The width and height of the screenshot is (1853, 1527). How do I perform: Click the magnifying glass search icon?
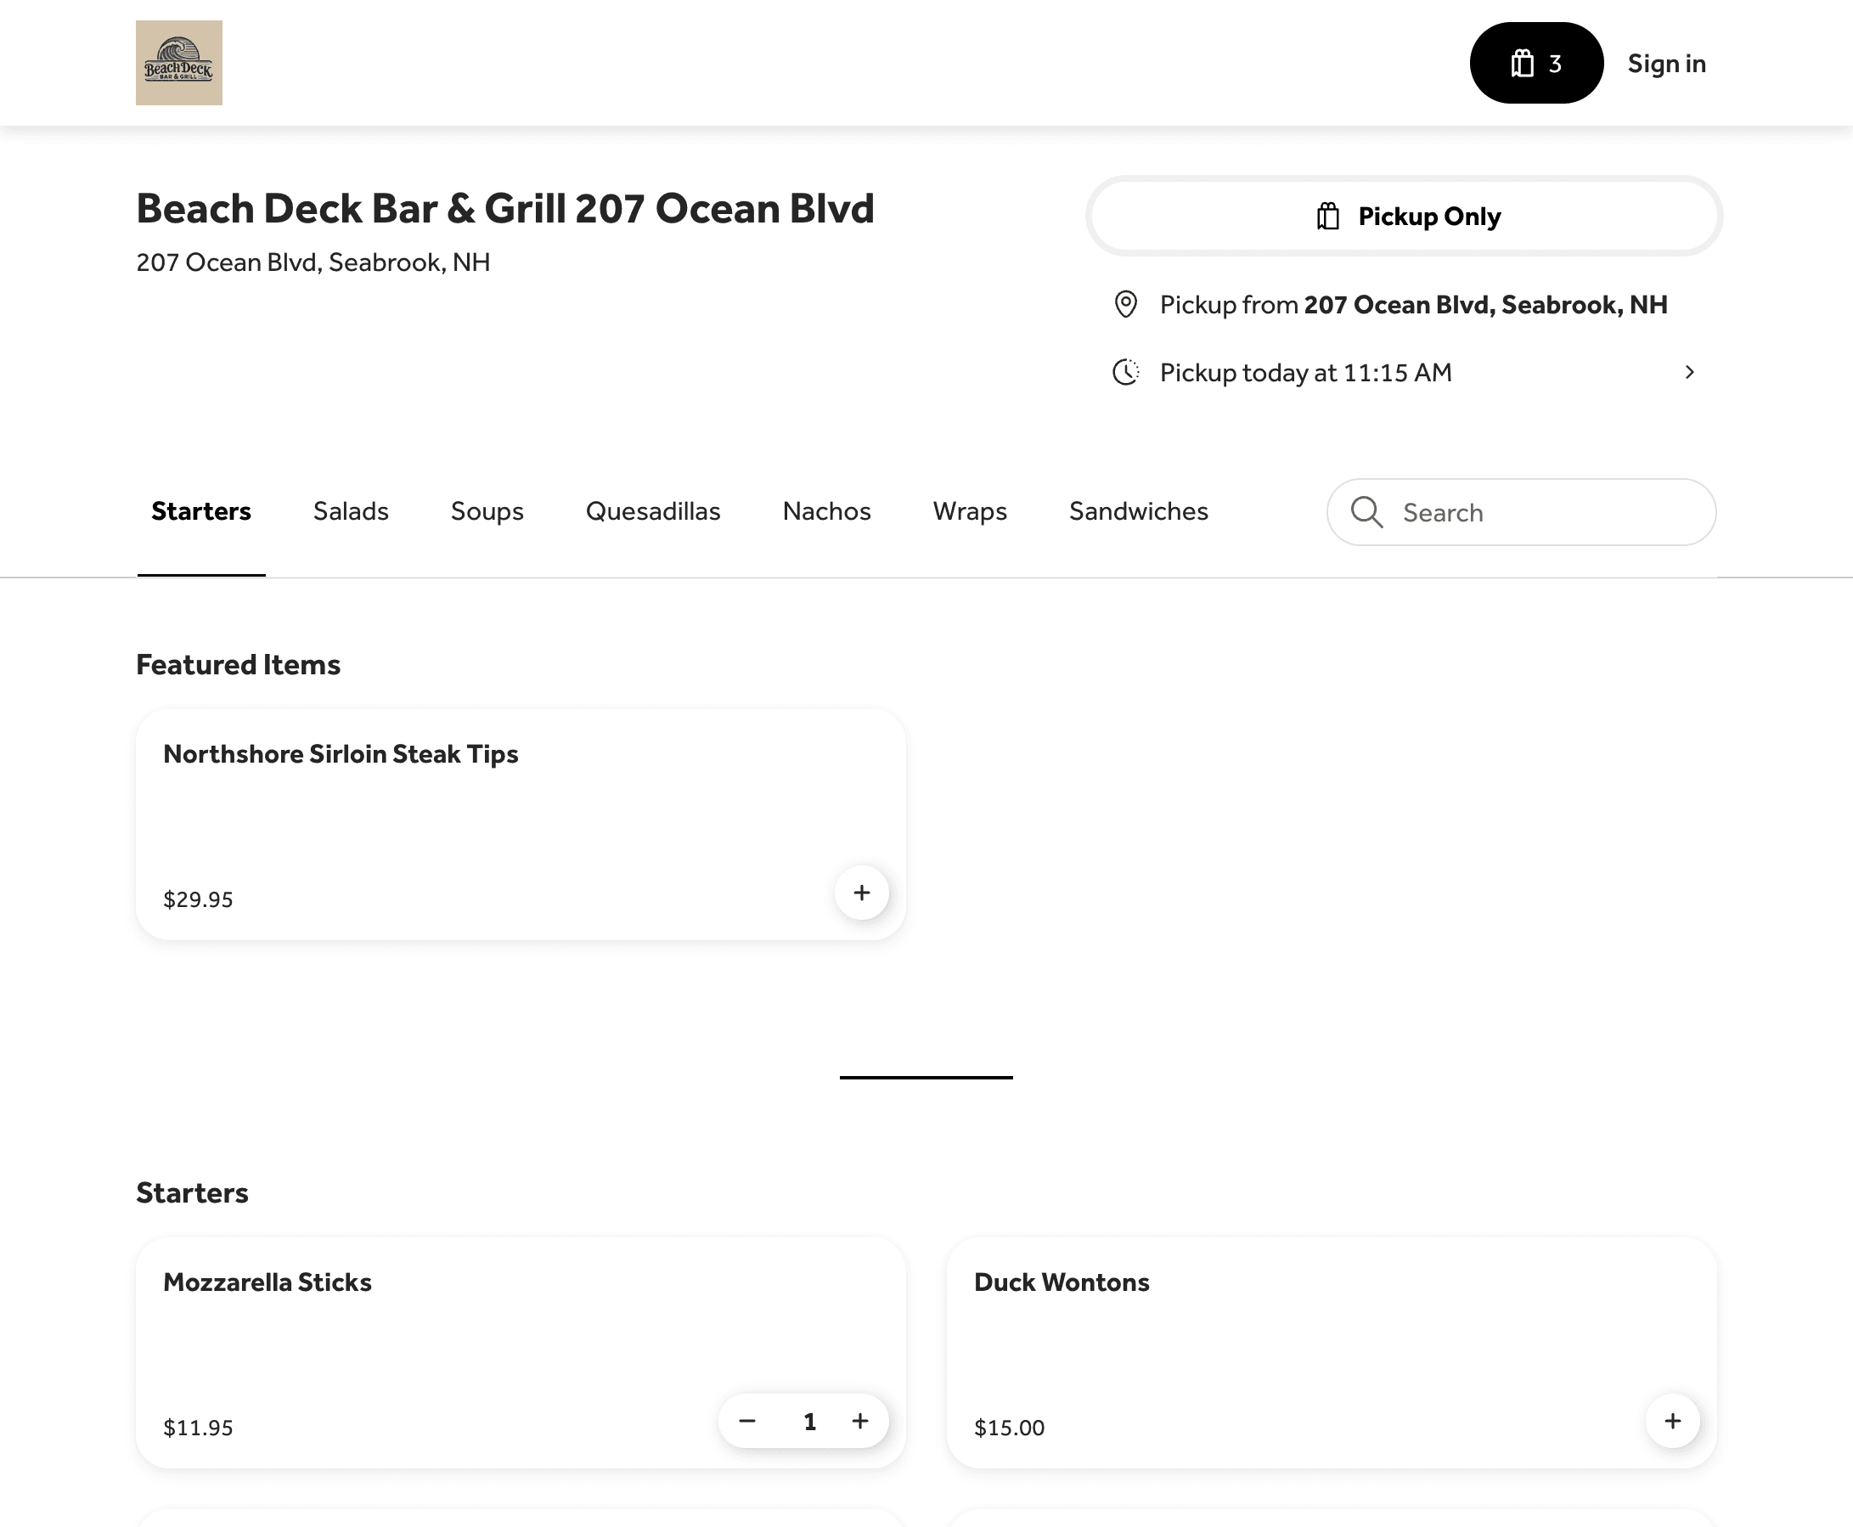pos(1366,512)
